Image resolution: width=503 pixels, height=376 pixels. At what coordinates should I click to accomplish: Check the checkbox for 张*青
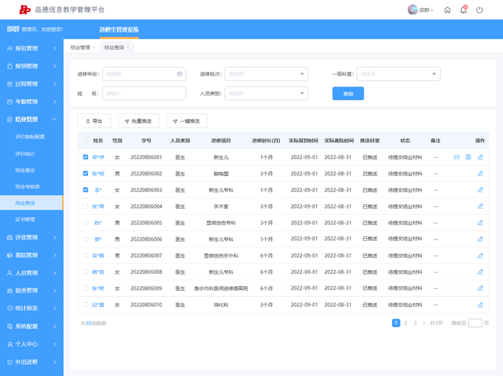point(85,206)
